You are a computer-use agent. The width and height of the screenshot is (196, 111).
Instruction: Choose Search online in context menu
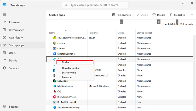69,73
